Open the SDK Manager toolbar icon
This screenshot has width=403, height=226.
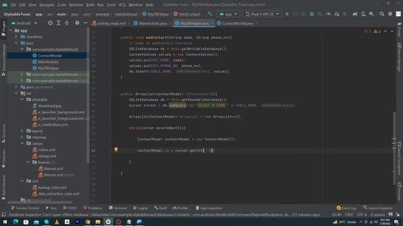372,14
